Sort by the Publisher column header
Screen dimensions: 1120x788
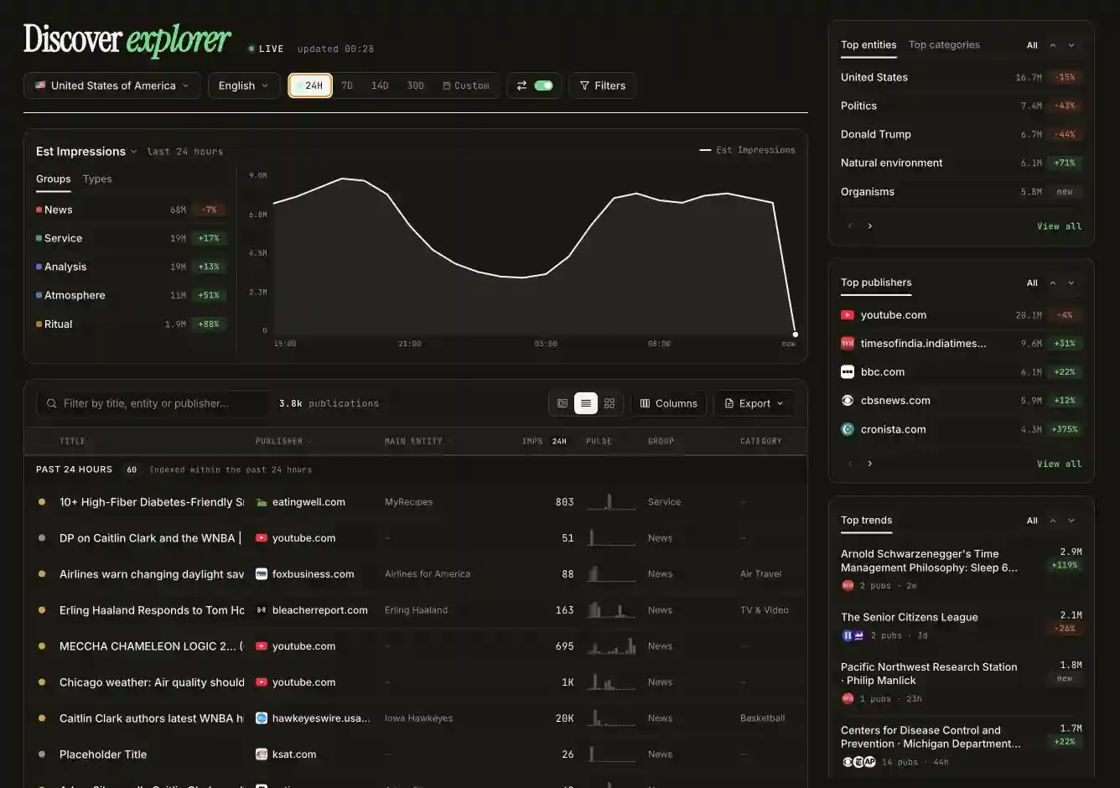click(282, 441)
